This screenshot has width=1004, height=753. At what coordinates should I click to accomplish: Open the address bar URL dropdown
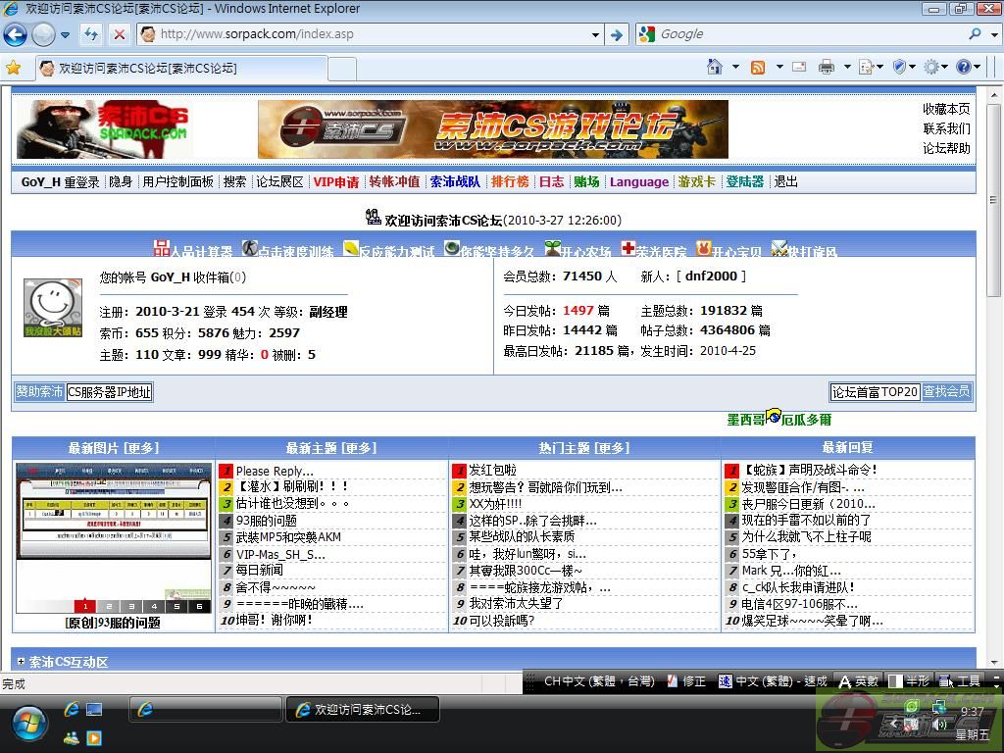595,34
